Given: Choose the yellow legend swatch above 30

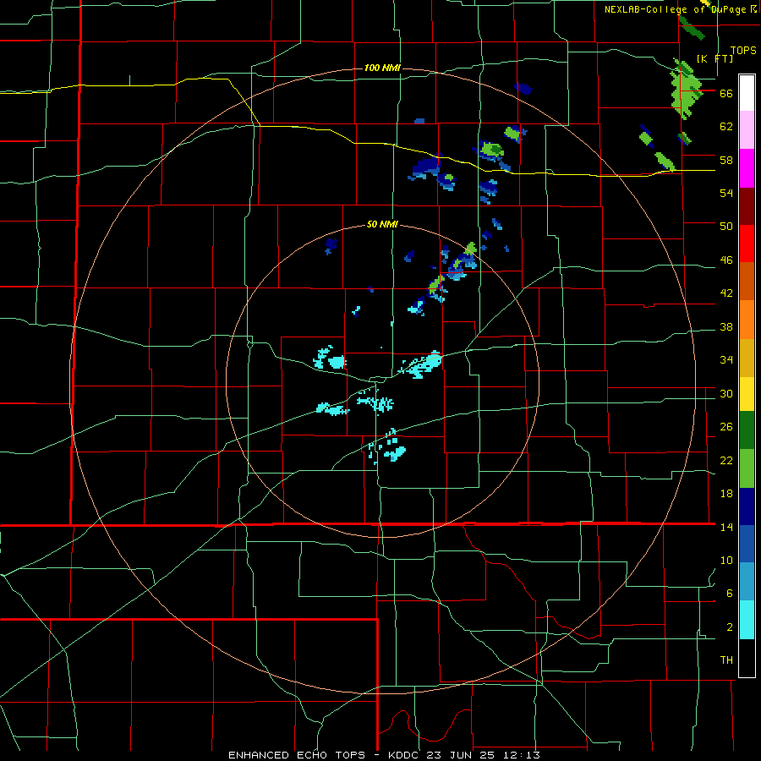Looking at the screenshot, I should [747, 394].
